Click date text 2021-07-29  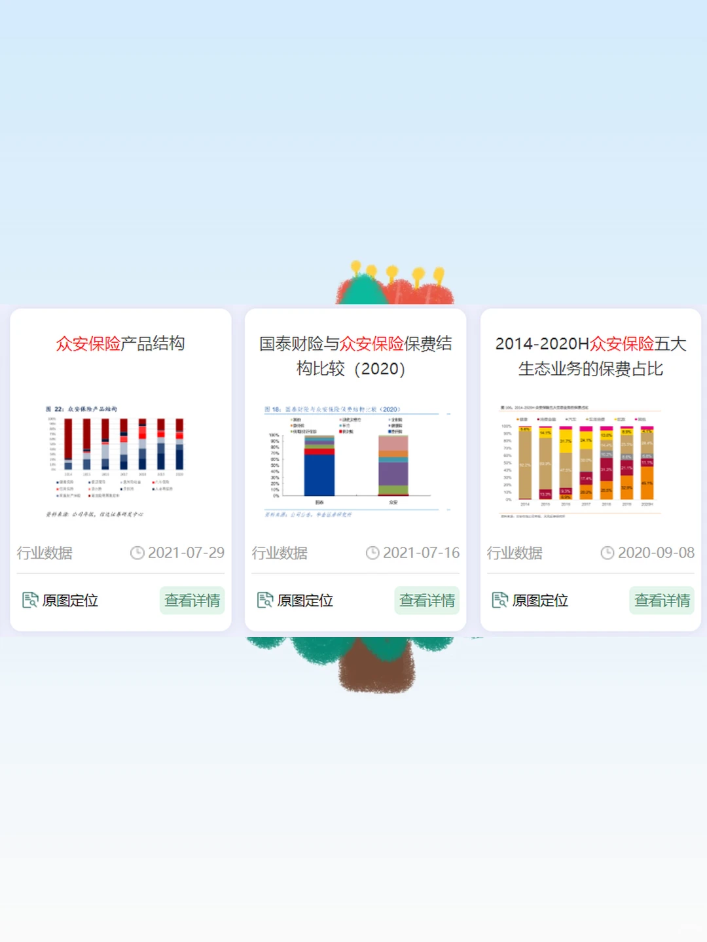tap(186, 553)
